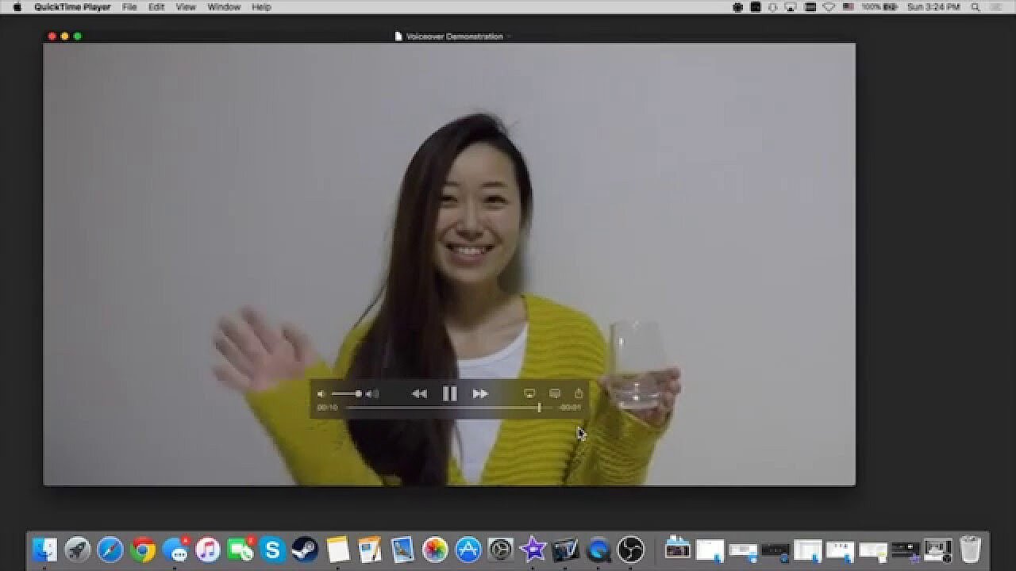The image size is (1016, 571).
Task: Adjust the volume slider knob
Action: [x=359, y=393]
